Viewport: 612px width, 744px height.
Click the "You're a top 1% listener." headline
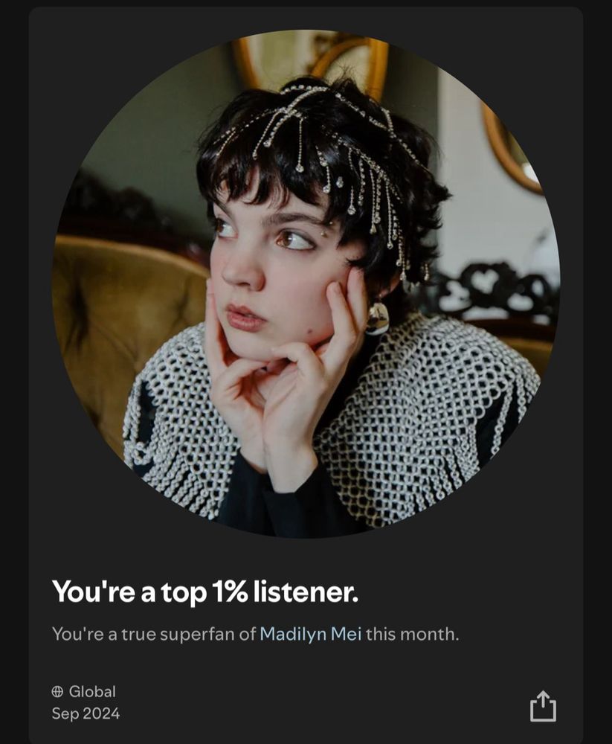pyautogui.click(x=205, y=591)
